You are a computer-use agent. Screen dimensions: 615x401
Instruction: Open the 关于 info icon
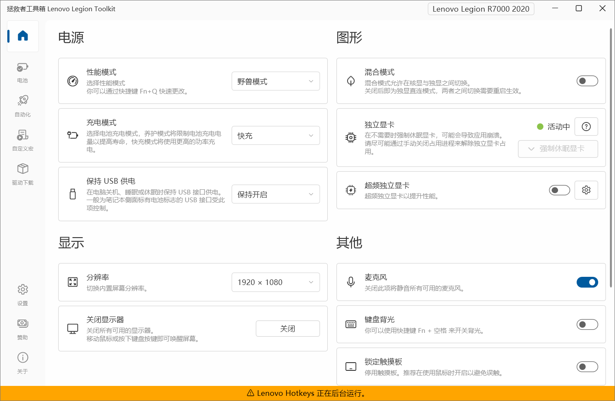pos(22,357)
